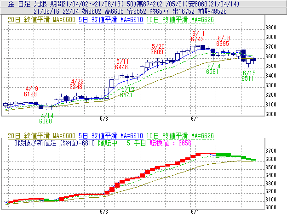Click the 6000 price axis label in upper chart
The height and width of the screenshot is (217, 287).
tap(271, 114)
